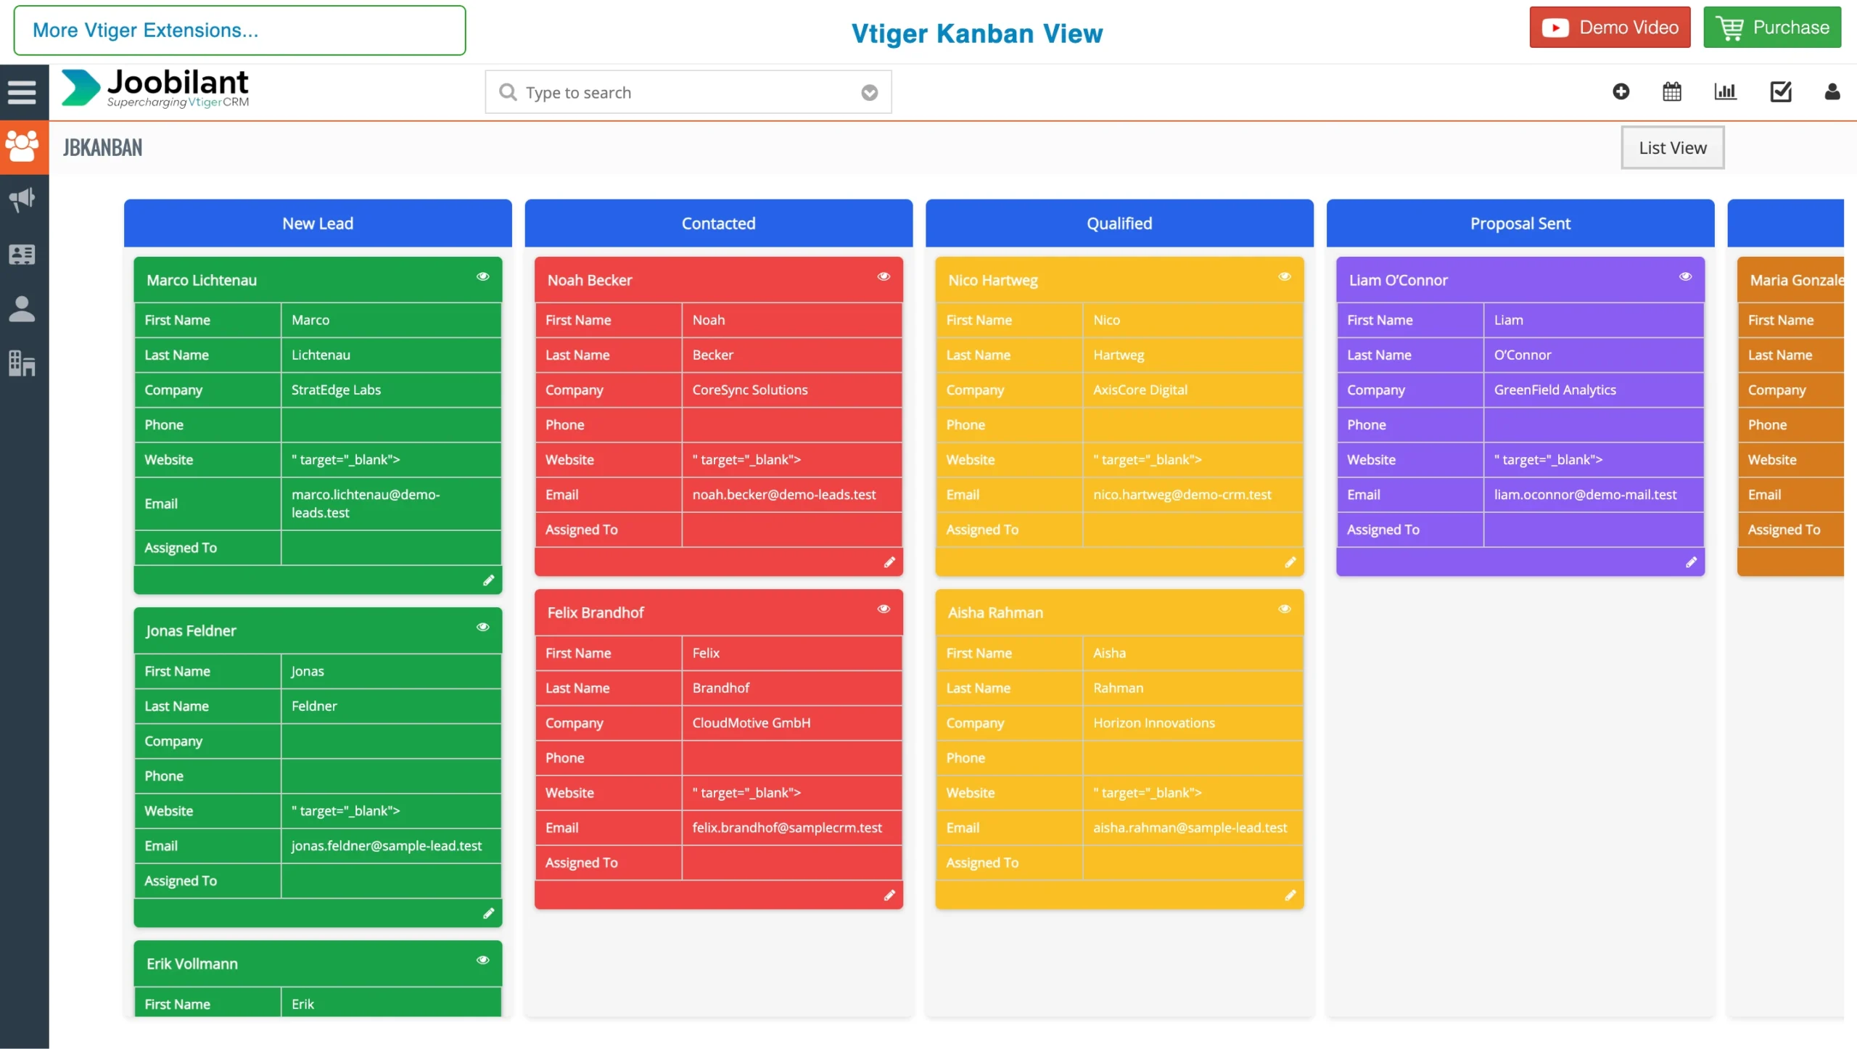Click the List View button
This screenshot has width=1857, height=1049.
click(x=1672, y=148)
